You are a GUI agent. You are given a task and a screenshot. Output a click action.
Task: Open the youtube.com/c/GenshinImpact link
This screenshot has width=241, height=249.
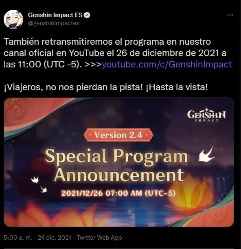[x=167, y=64]
